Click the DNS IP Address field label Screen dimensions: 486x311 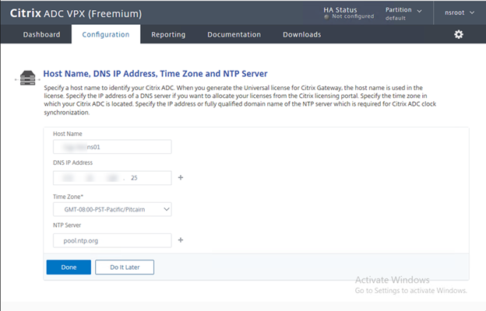(73, 162)
